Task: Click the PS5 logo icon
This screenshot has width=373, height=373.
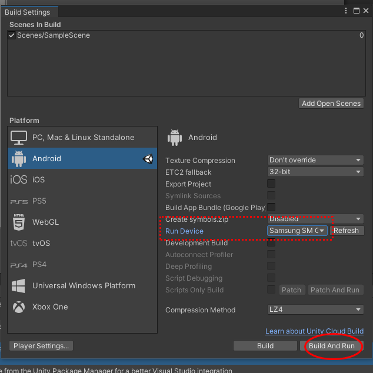Action: tap(19, 202)
